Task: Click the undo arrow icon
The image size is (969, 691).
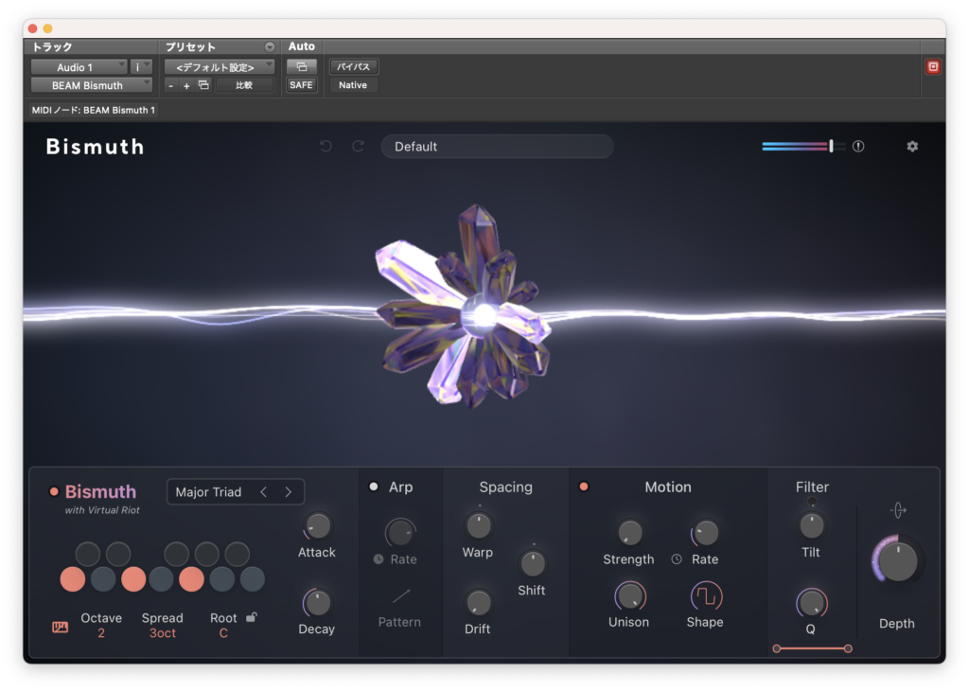Action: coord(326,147)
